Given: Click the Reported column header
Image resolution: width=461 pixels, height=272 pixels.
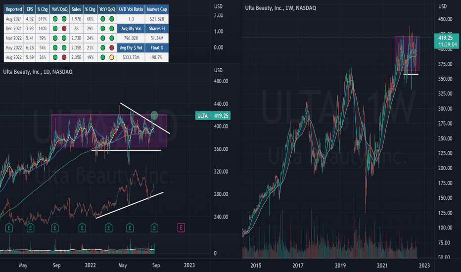Looking at the screenshot, I should click(x=14, y=9).
